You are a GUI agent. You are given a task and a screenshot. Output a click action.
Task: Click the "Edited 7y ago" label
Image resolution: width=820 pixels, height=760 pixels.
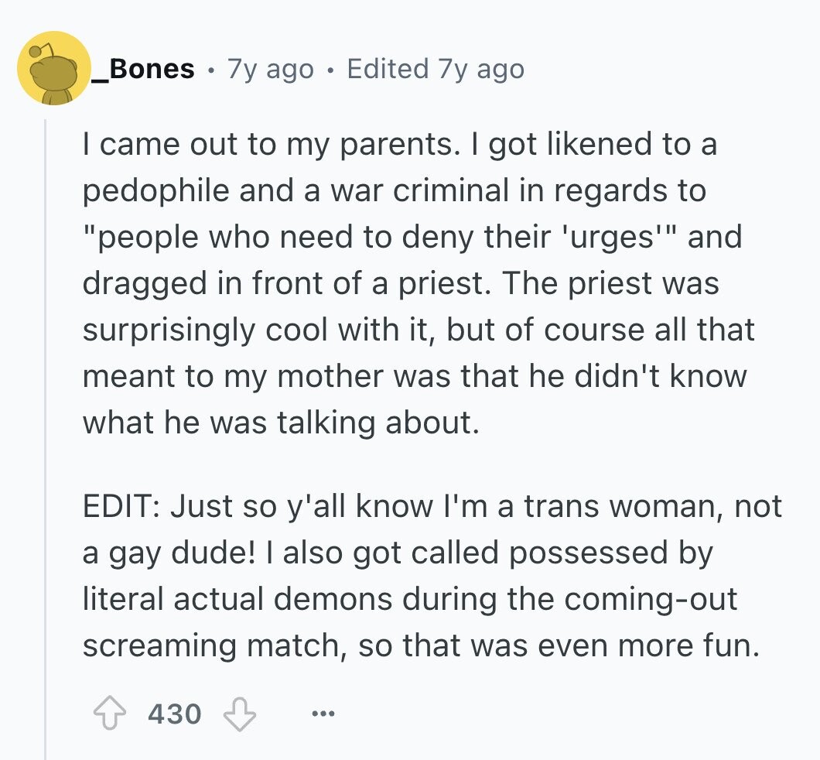pos(436,69)
